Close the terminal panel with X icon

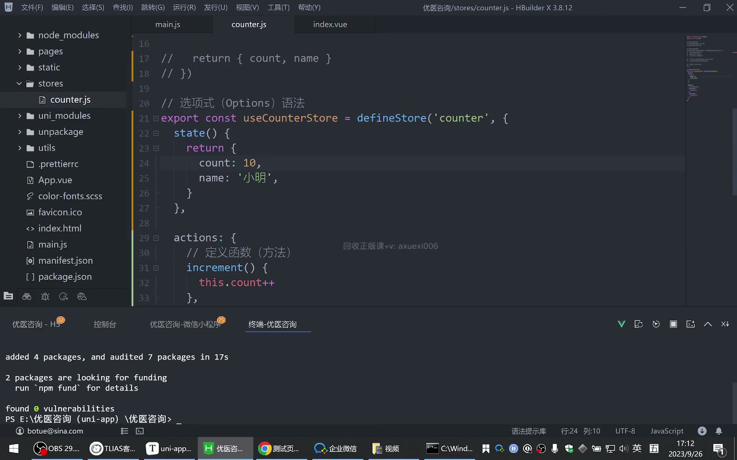coord(725,324)
